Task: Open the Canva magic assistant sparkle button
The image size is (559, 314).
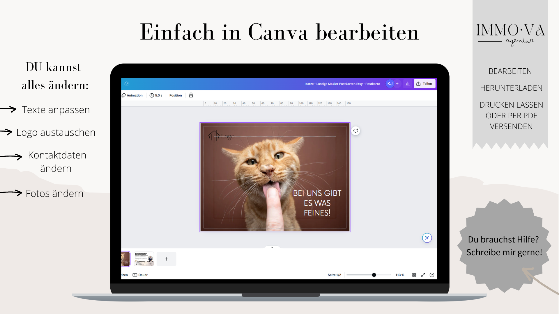Action: coord(427,238)
